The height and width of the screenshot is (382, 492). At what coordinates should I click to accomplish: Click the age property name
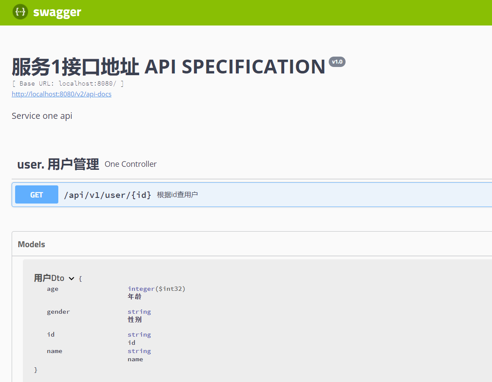53,289
